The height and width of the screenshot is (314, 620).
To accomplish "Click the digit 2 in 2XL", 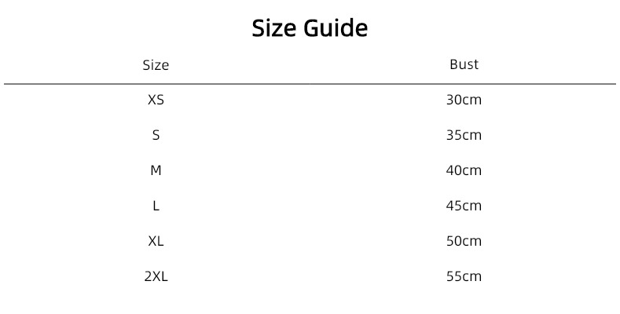I will point(148,276).
